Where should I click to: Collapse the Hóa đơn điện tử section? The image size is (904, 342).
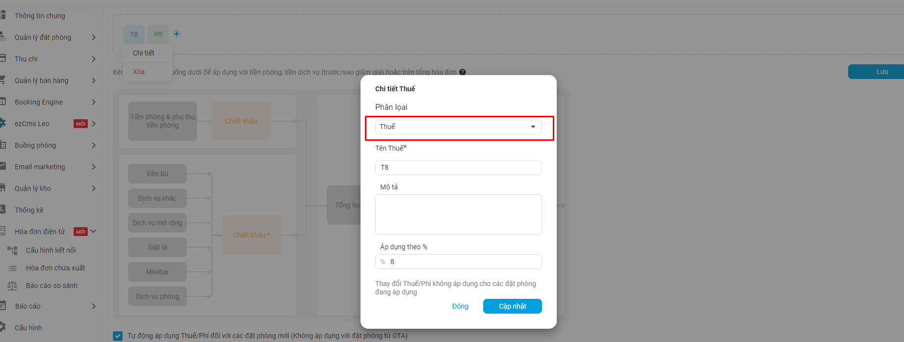[93, 232]
